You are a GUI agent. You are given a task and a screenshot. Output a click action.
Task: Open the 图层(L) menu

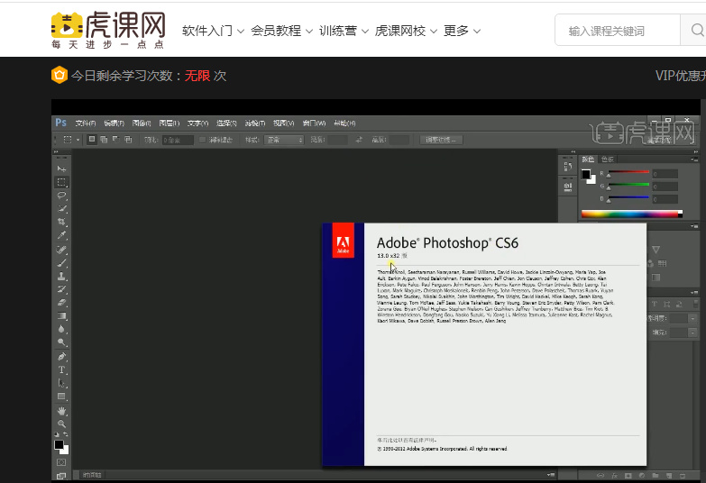coord(169,123)
